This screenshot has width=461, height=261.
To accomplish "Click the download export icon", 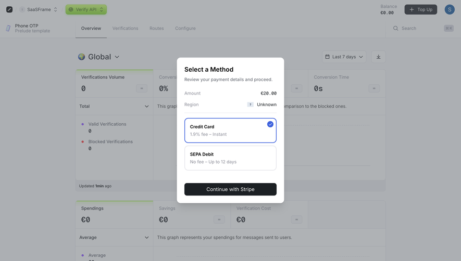I will [x=378, y=57].
